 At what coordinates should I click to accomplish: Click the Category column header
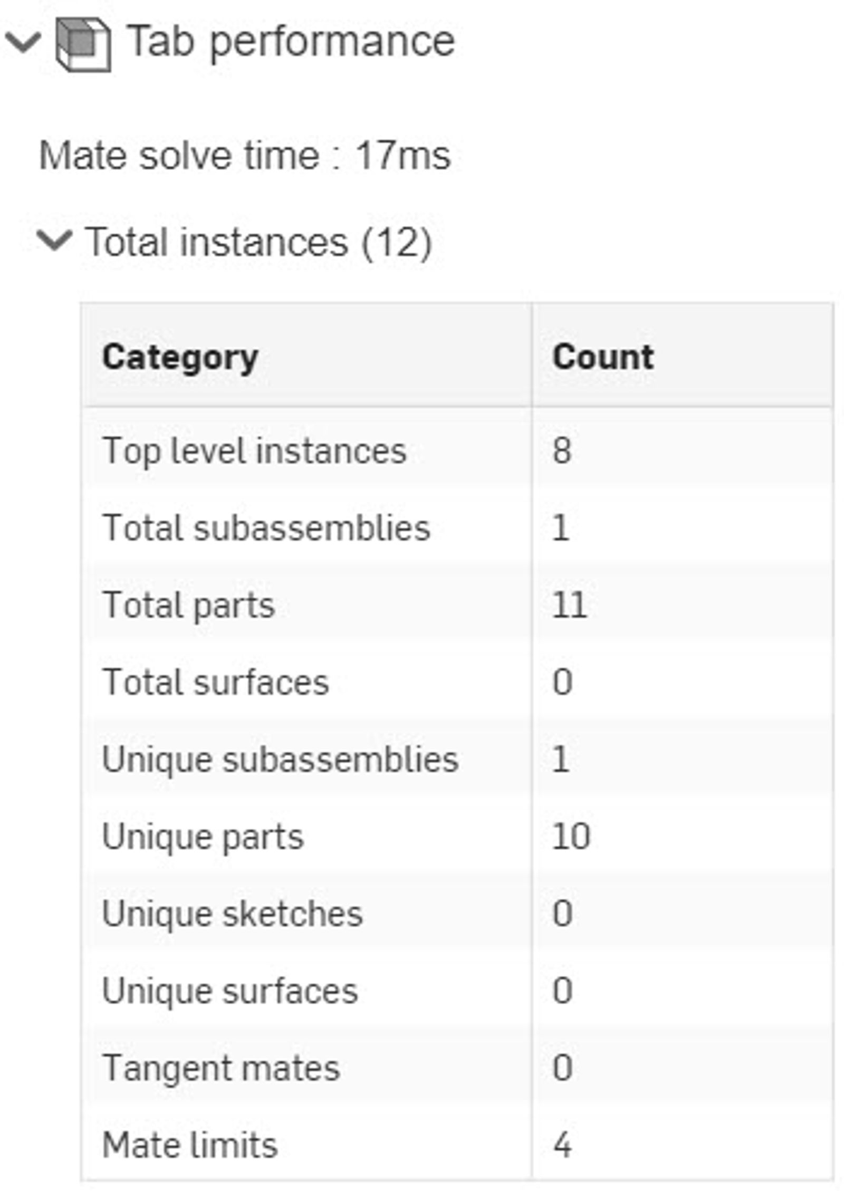coord(180,358)
